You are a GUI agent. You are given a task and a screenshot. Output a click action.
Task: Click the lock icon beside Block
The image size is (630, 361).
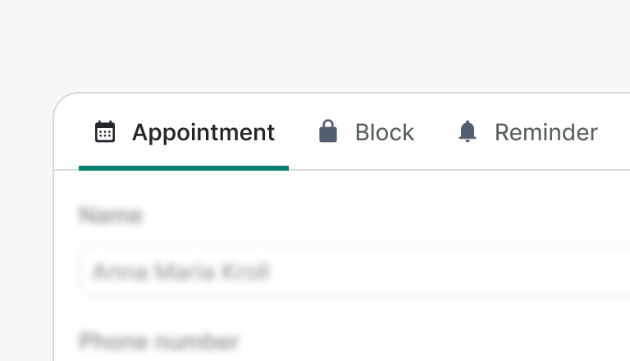328,132
